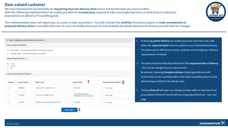
Task: Click the Show all(4) button
Action: pos(69,110)
